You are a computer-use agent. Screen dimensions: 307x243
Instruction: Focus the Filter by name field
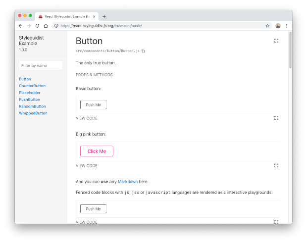[x=41, y=65]
